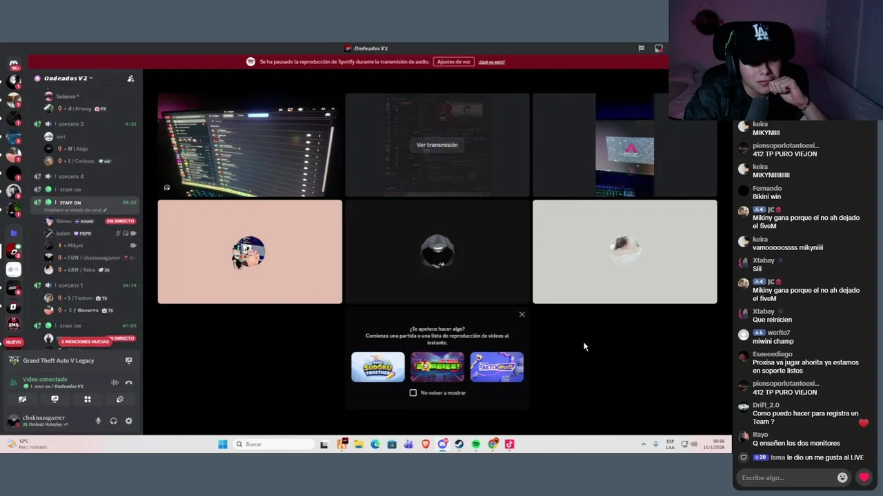
Task: Open Discord user settings gear
Action: (128, 421)
